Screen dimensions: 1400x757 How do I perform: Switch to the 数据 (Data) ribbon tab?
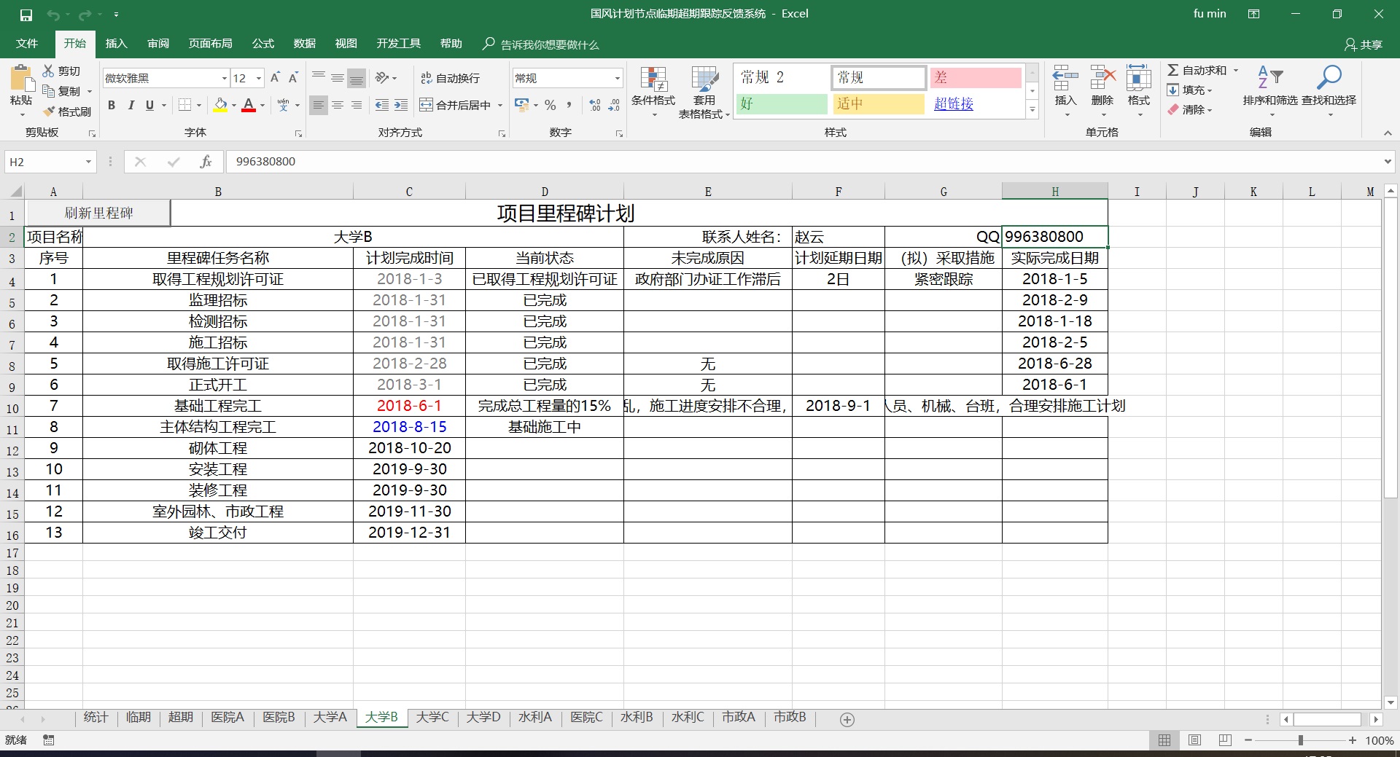coord(305,44)
